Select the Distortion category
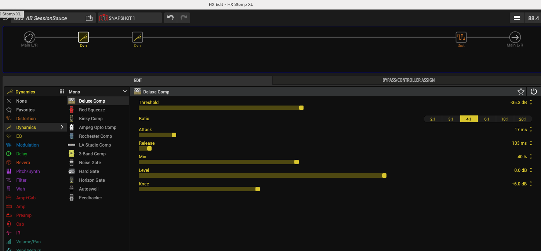The width and height of the screenshot is (541, 251). tap(36, 118)
